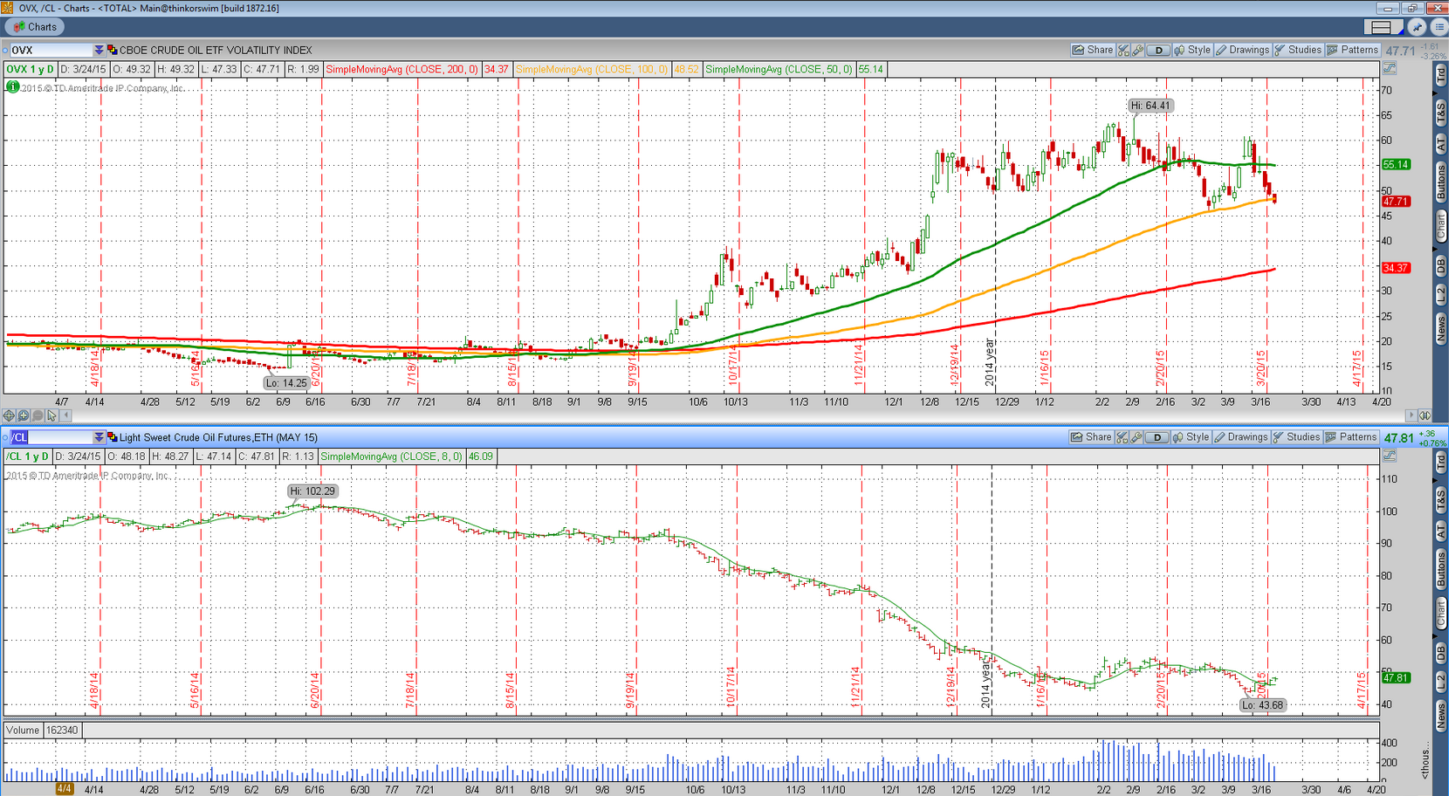Click the right scroll arrow of OVX time axis
Viewport: 1455px width, 796px height.
(x=1410, y=415)
